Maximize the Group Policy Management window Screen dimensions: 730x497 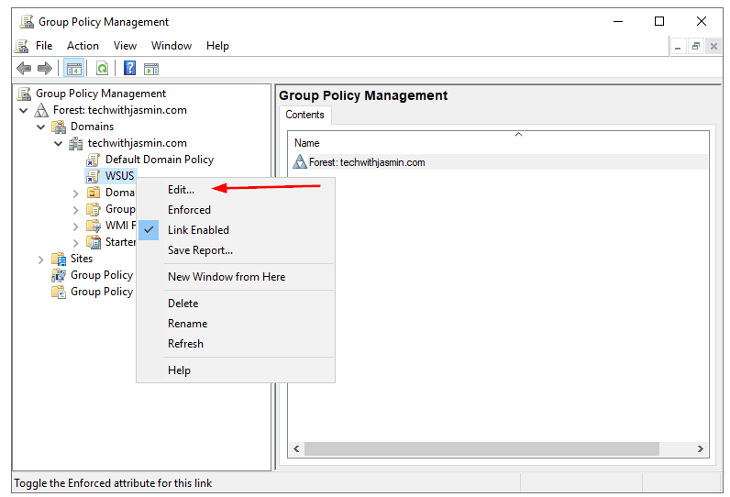coord(659,21)
